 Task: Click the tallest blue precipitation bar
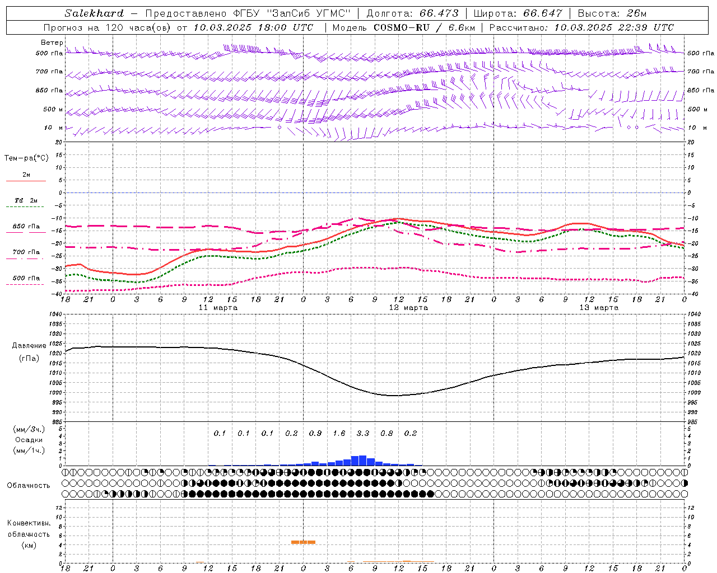coord(362,461)
